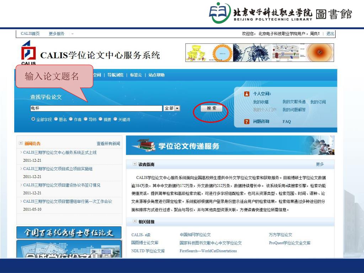Screen dimensions: 364x273
Task: Select the 题名 radio button
Action: 56,119
